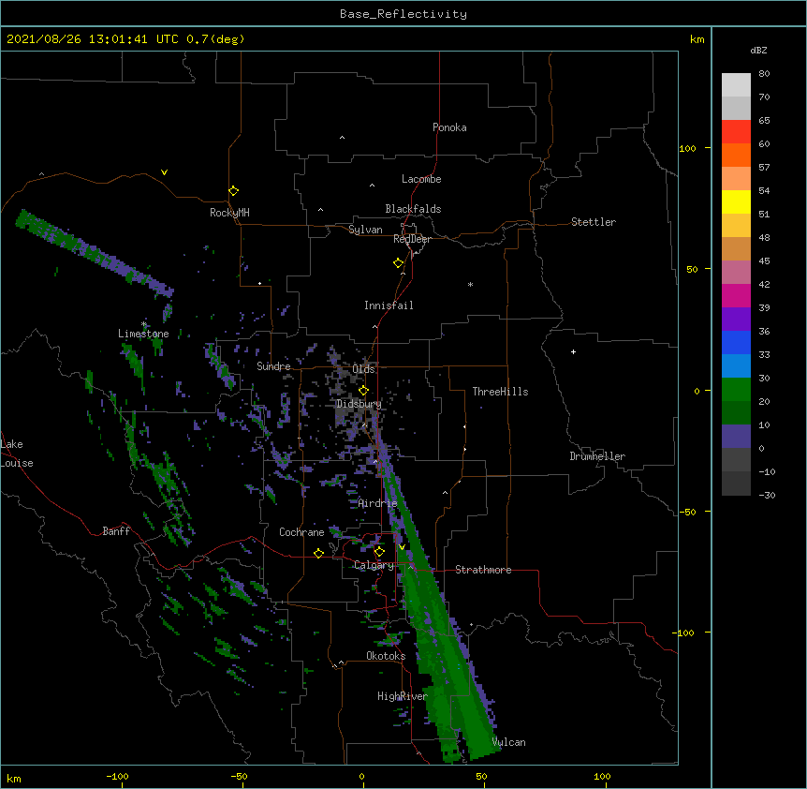Click the white plus marker west of Drumheller
This screenshot has width=807, height=789.
click(573, 351)
